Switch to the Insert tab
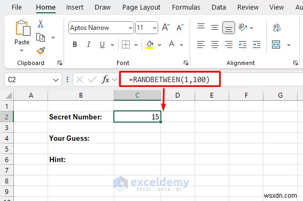This screenshot has width=303, height=201. coord(75,7)
